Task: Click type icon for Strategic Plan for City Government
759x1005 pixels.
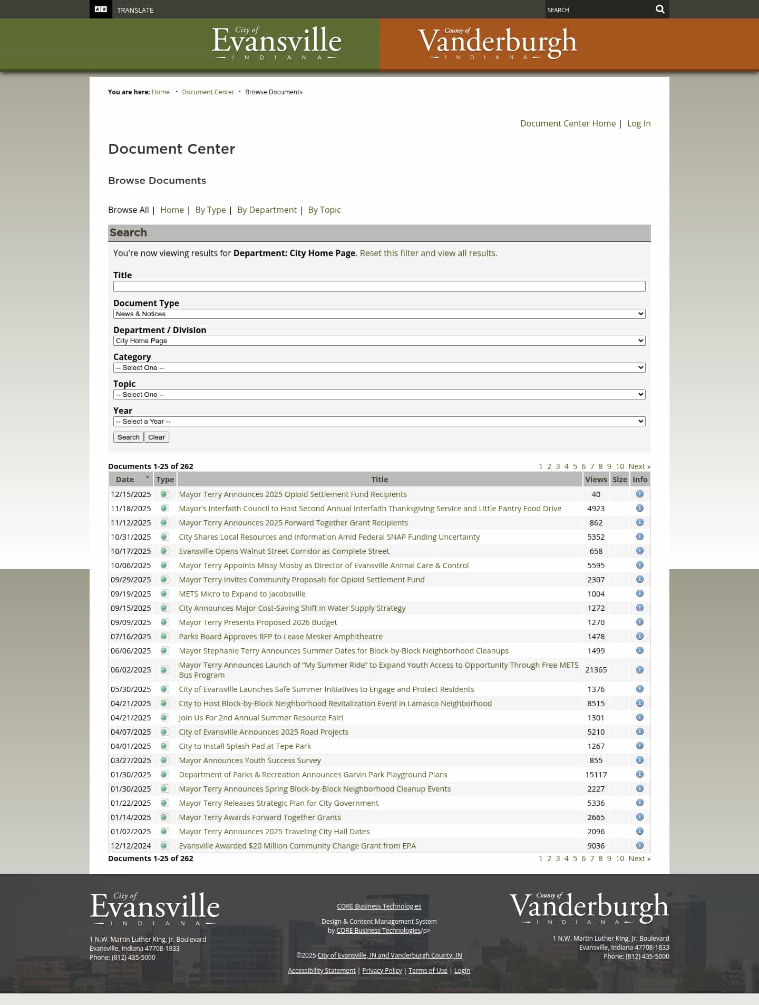Action: 164,803
